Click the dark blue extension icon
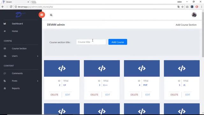 pos(192,7)
